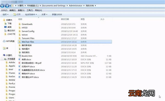
Task: Sort by 类型 column header
Action: click(83, 19)
